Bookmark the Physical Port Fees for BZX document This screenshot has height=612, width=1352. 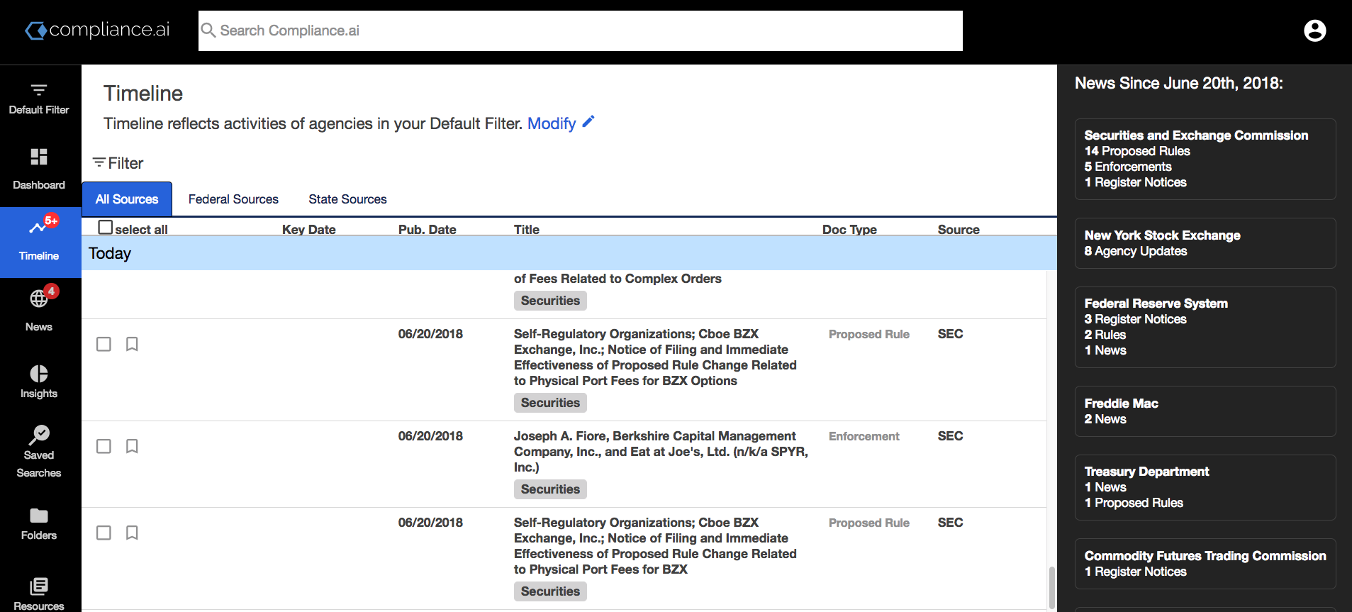132,533
